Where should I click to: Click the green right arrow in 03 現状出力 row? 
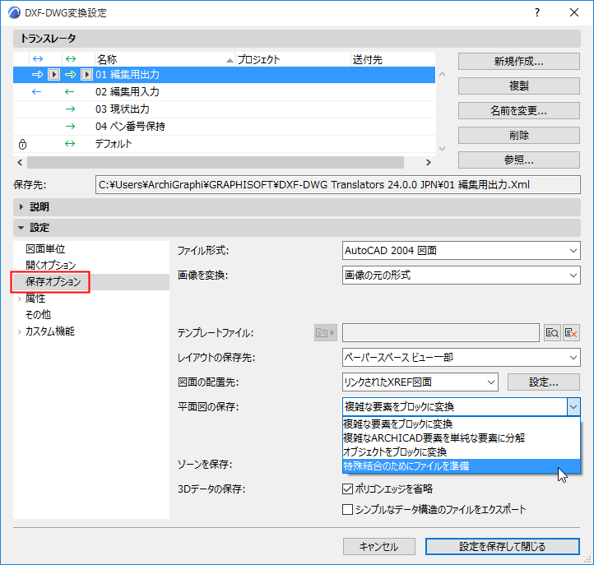pyautogui.click(x=70, y=109)
